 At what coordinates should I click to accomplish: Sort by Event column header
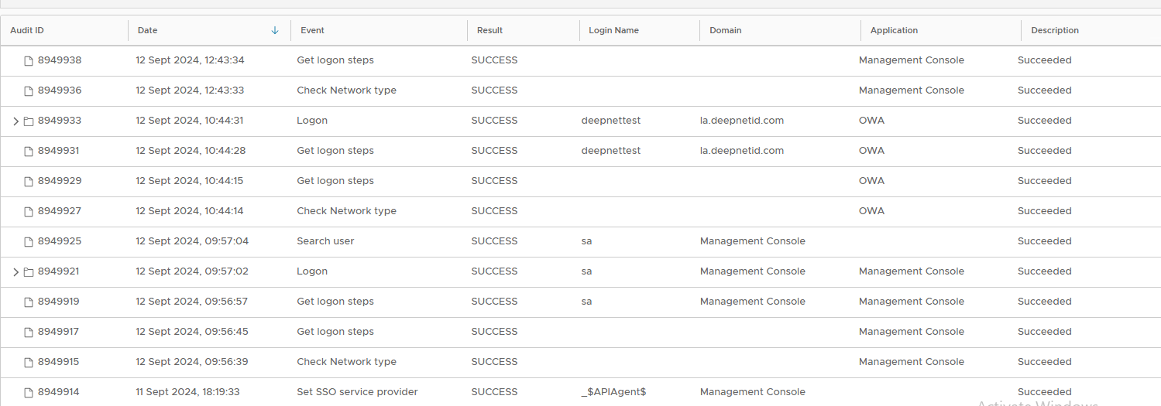[312, 30]
